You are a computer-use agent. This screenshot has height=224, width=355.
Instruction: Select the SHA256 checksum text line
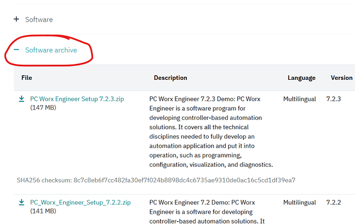pos(156,180)
